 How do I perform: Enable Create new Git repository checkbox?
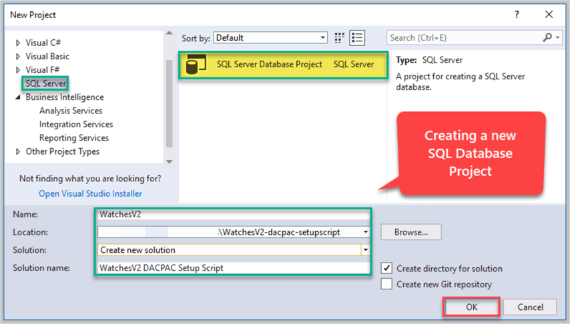click(386, 284)
